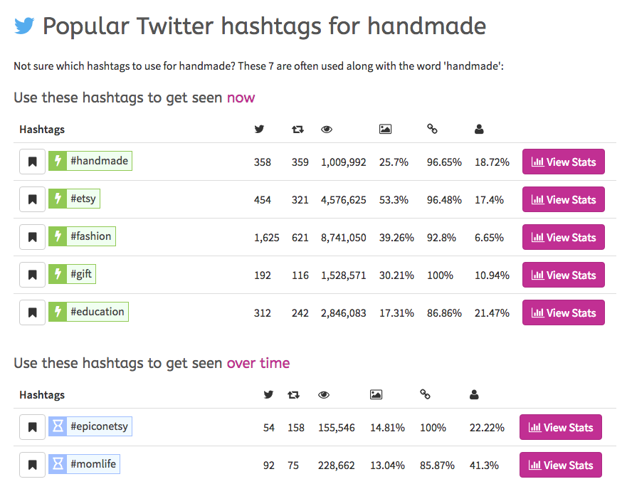Click the lightning icon beside #gift
Screen dimensions: 627x489
58,274
